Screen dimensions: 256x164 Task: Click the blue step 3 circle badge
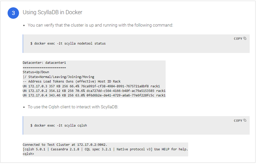pos(13,13)
